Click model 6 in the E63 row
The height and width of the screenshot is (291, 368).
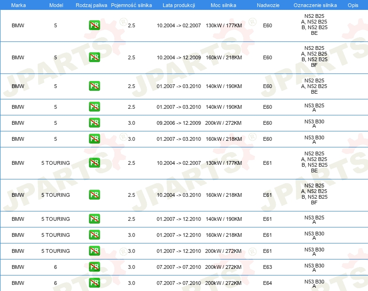[56, 267]
